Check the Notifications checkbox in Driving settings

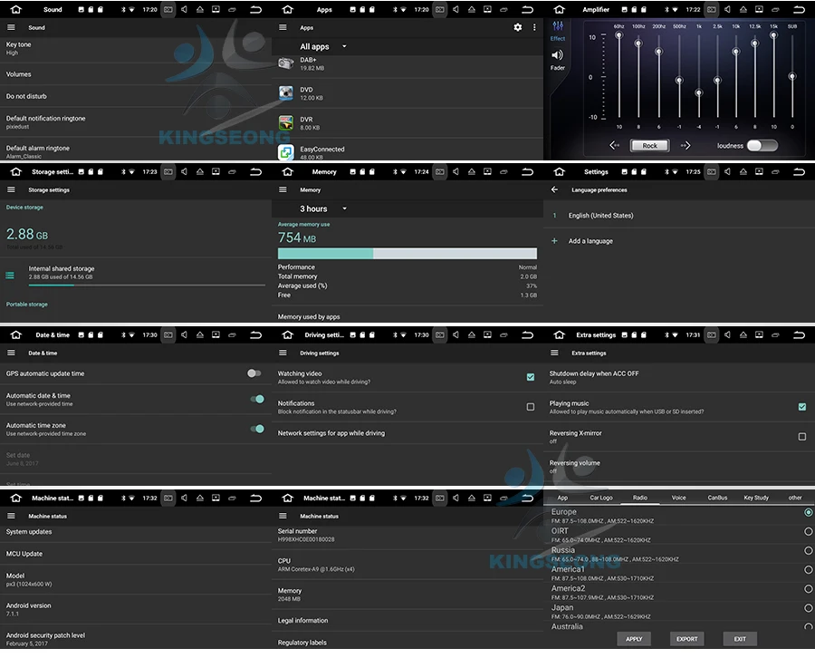pyautogui.click(x=530, y=407)
